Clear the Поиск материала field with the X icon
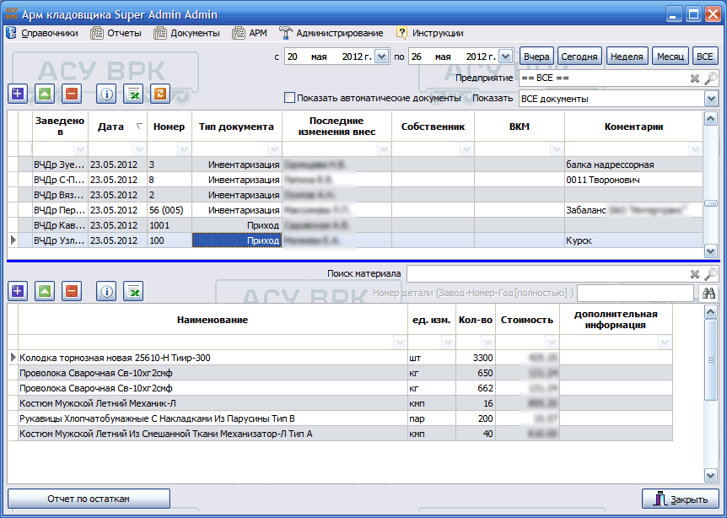This screenshot has height=518, width=727. coord(695,274)
